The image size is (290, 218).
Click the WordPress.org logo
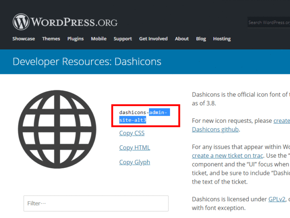pos(65,22)
